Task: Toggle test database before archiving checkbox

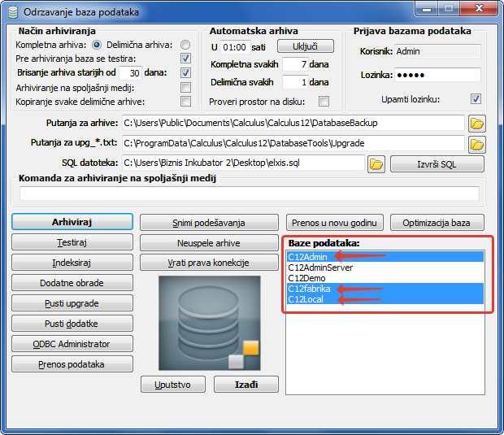Action: point(185,59)
